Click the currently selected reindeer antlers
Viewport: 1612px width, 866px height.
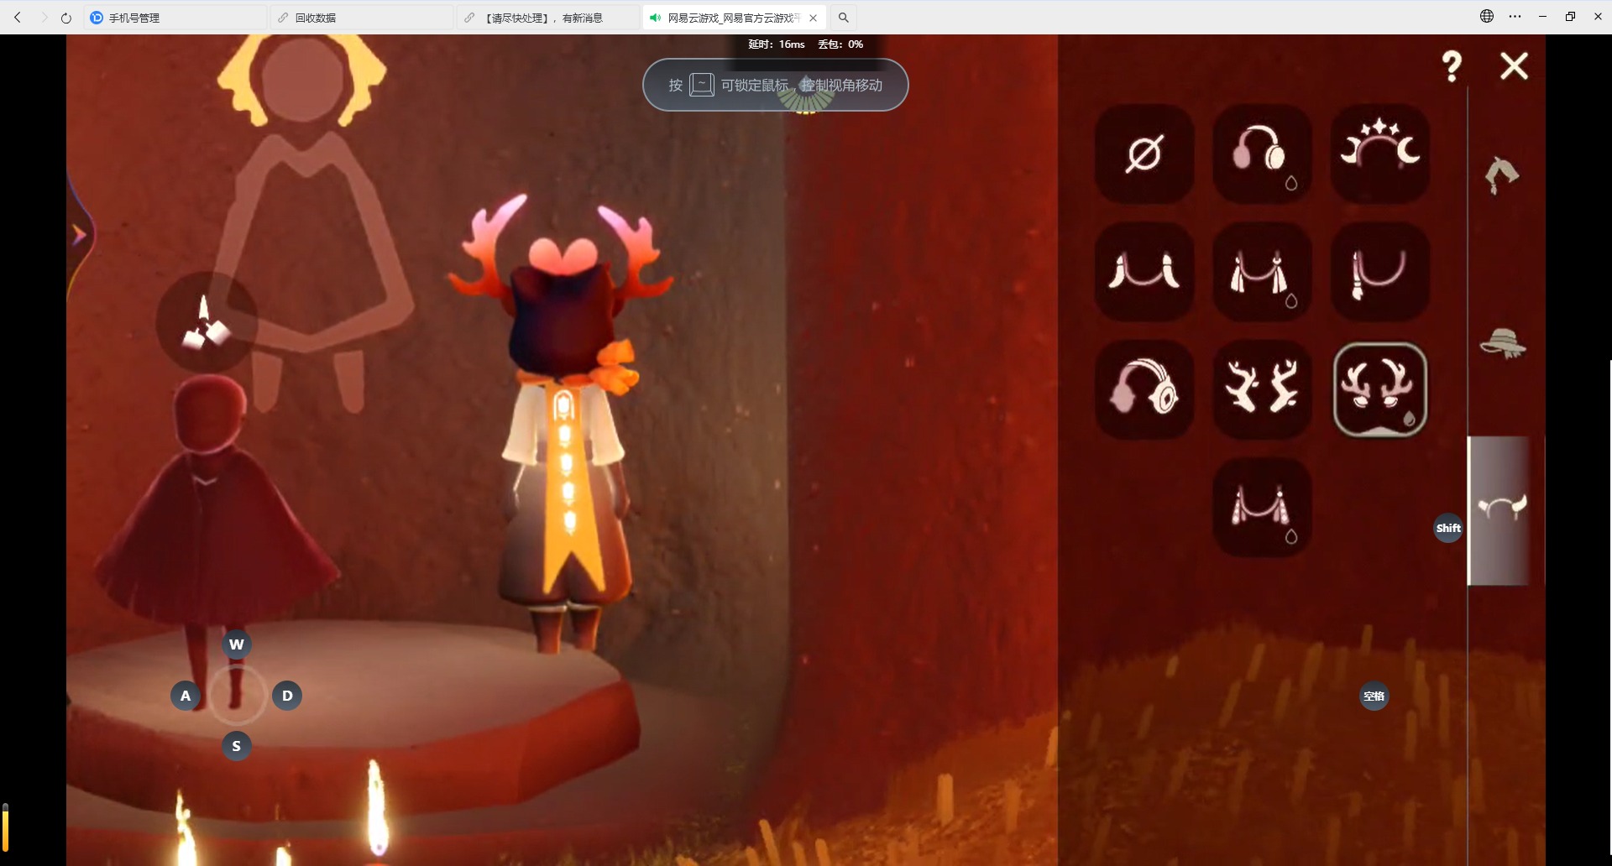coord(1380,389)
